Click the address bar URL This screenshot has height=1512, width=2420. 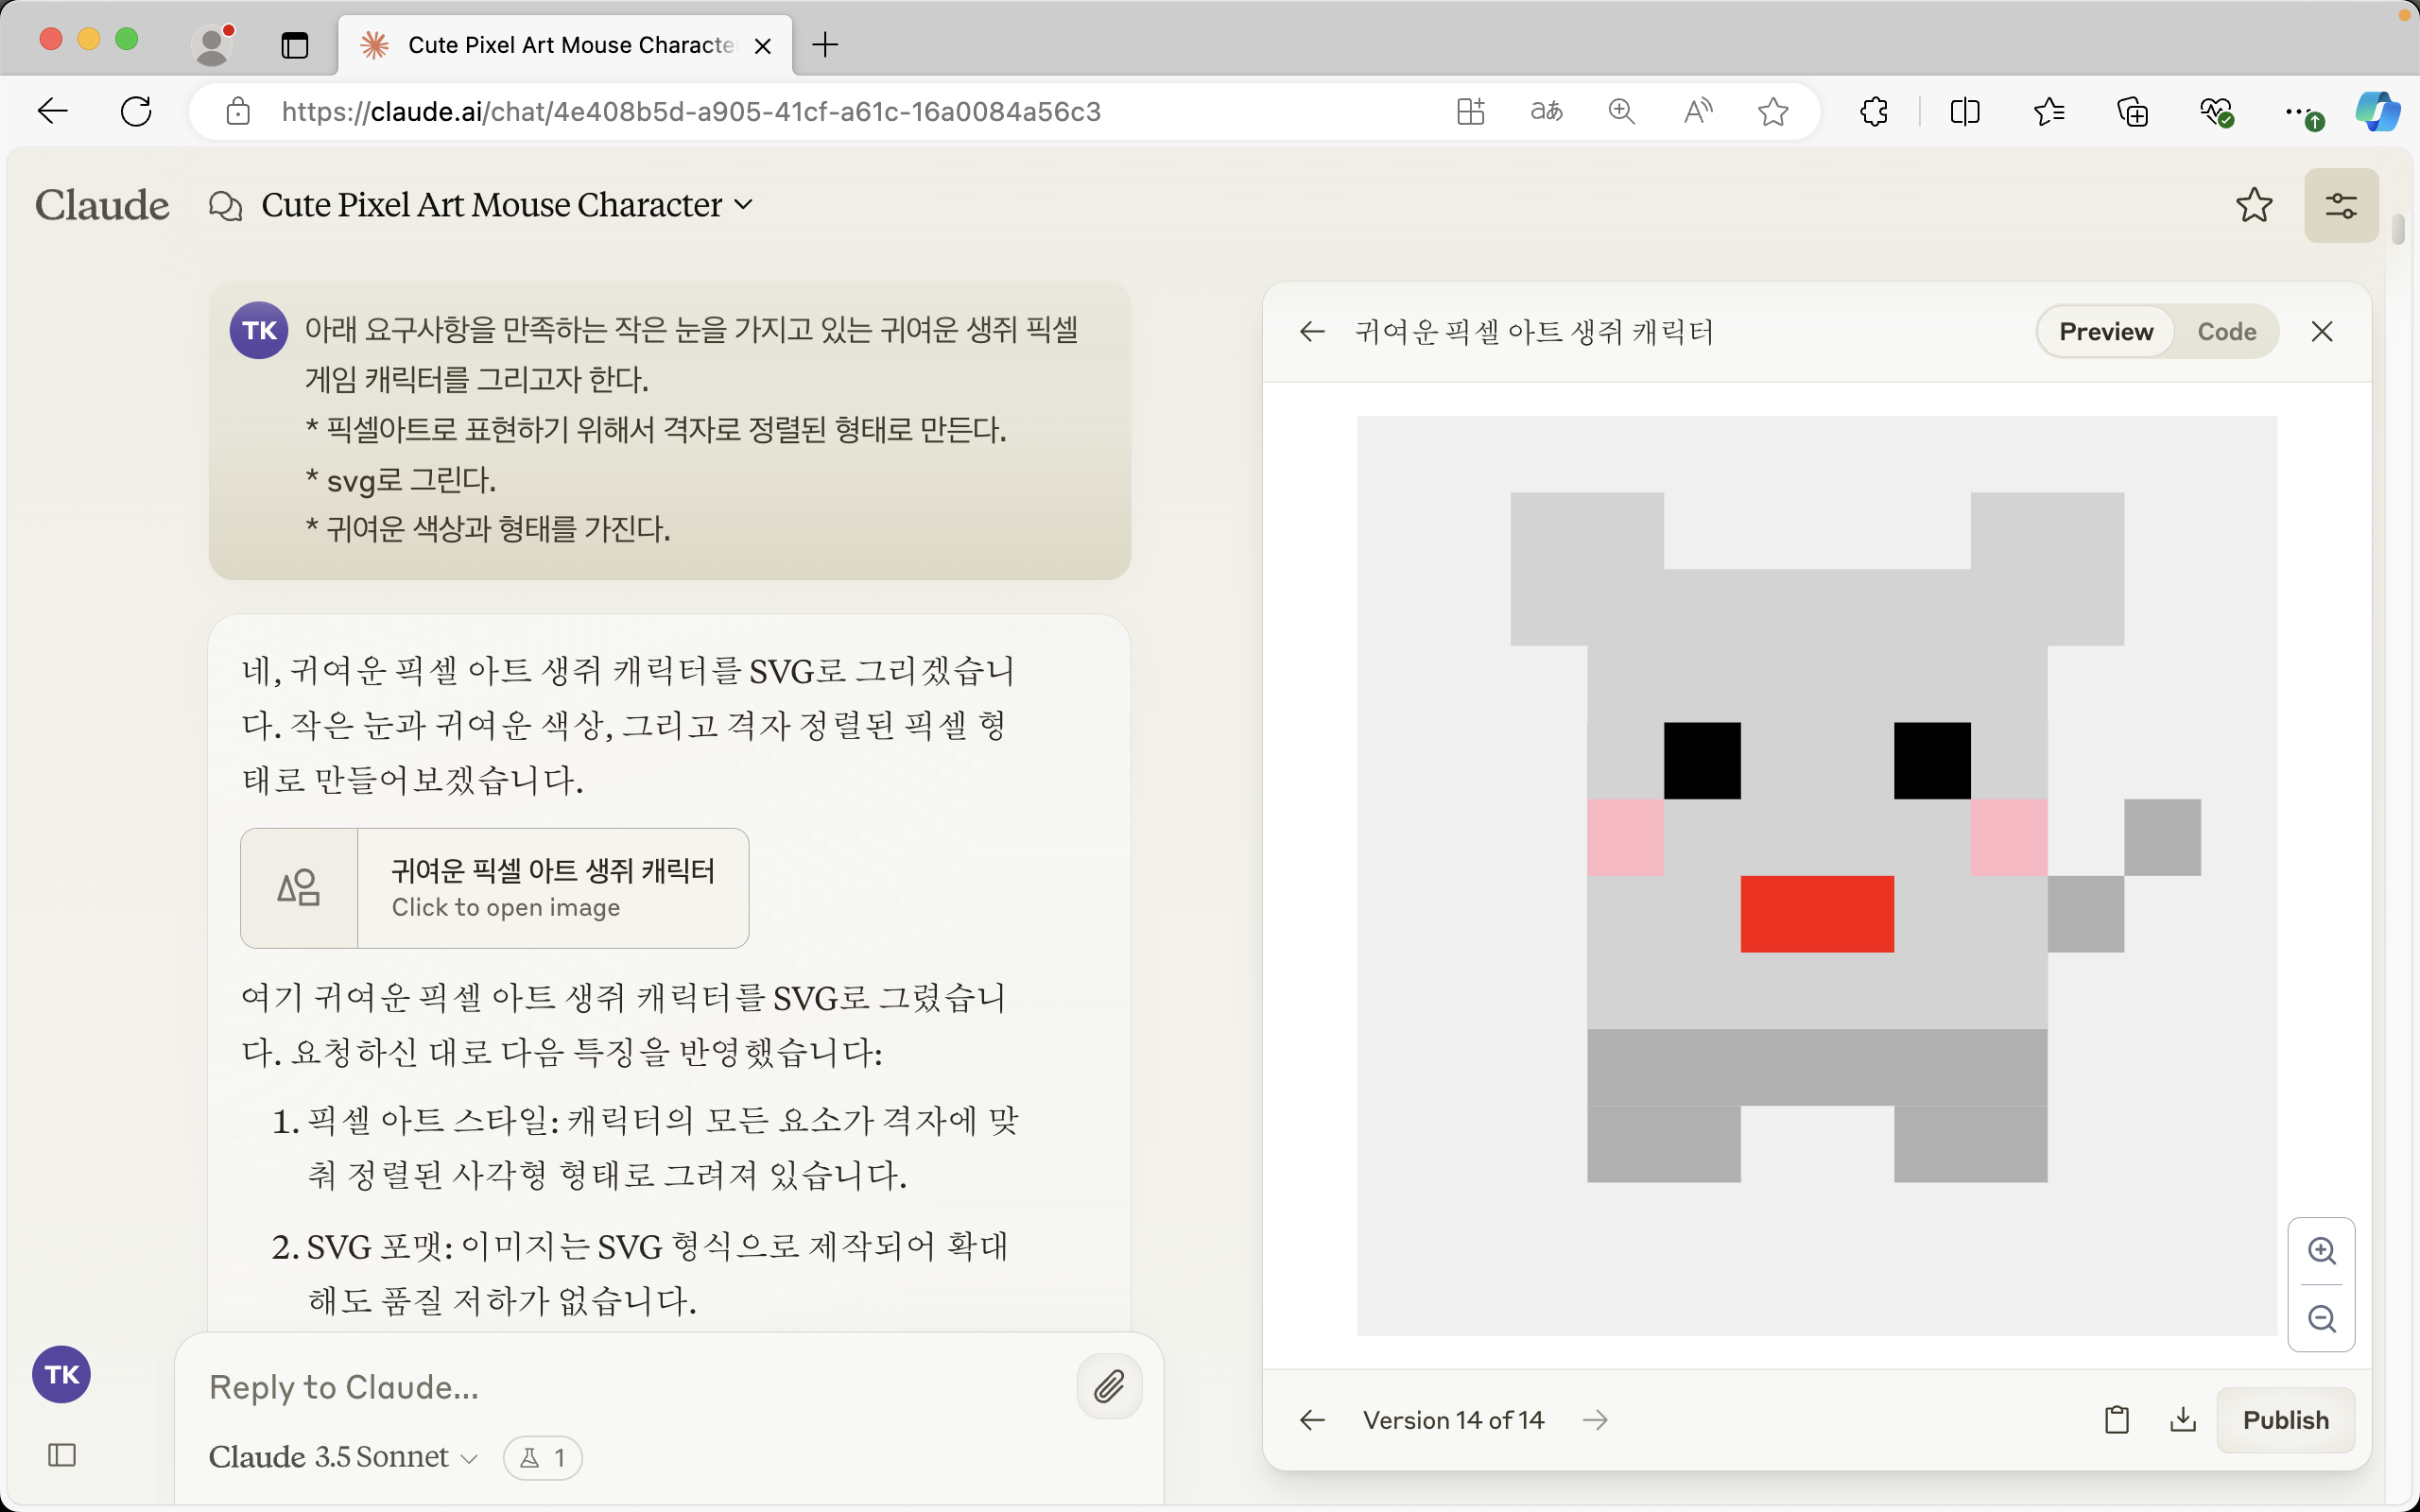pos(691,111)
